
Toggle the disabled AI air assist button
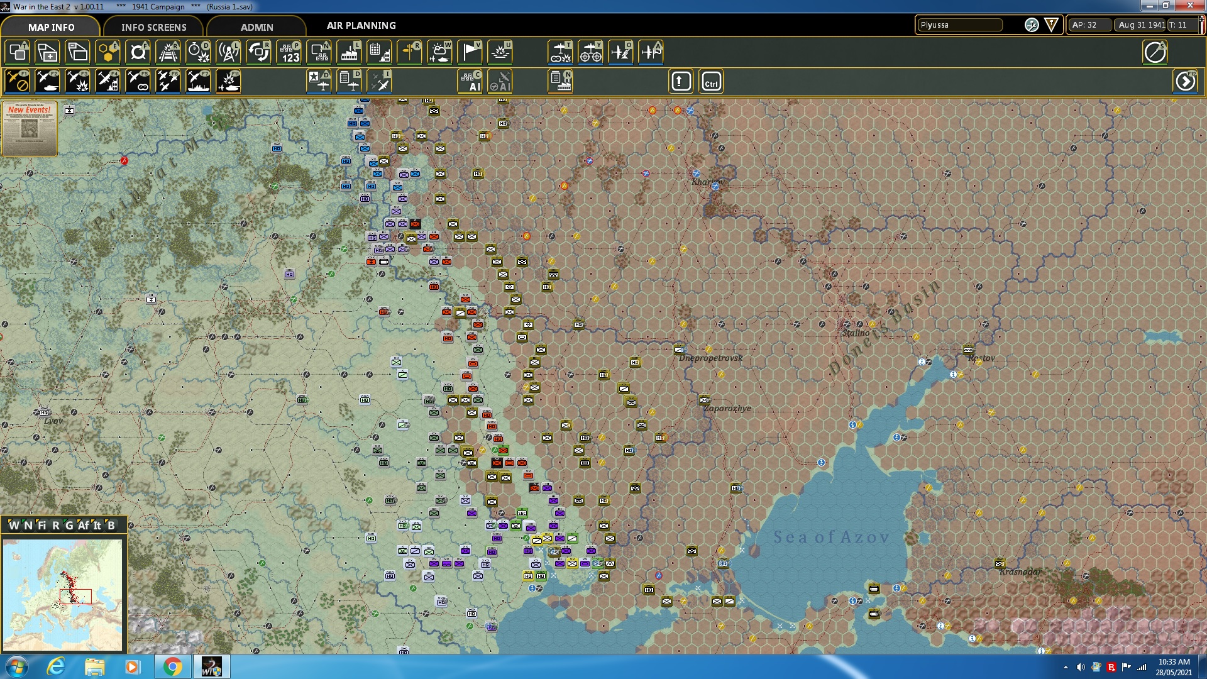[x=500, y=82]
